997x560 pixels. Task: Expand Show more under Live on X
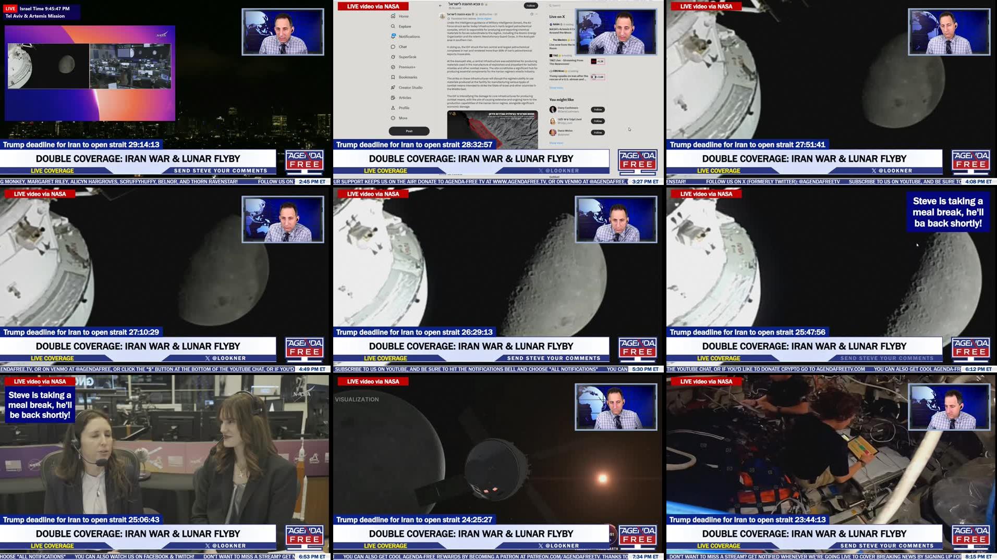(x=556, y=88)
